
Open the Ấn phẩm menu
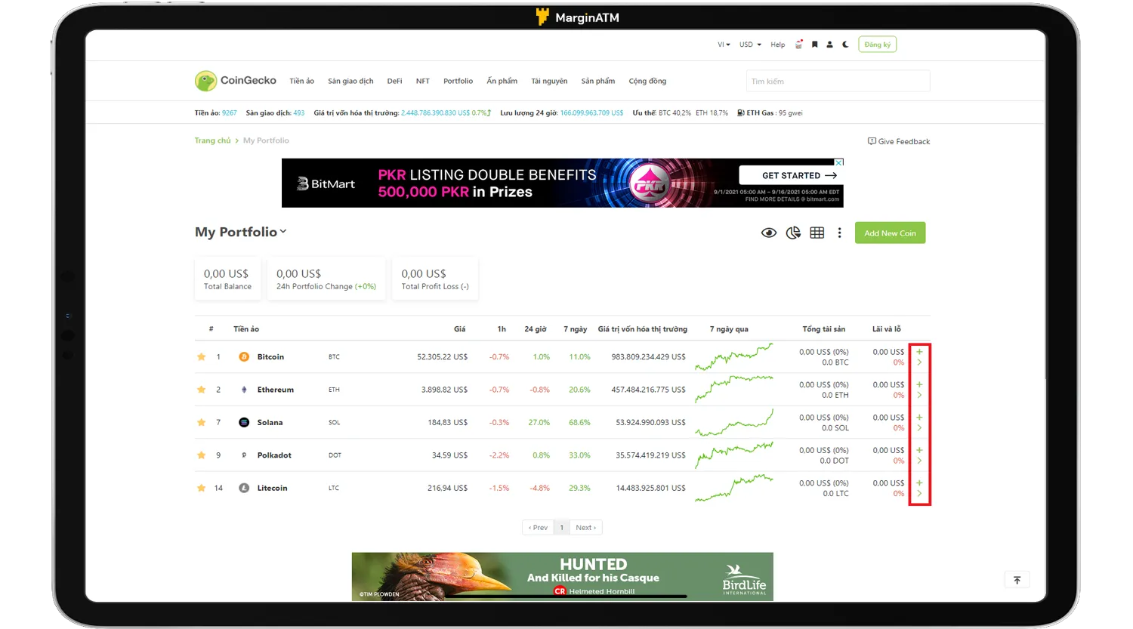coord(502,81)
